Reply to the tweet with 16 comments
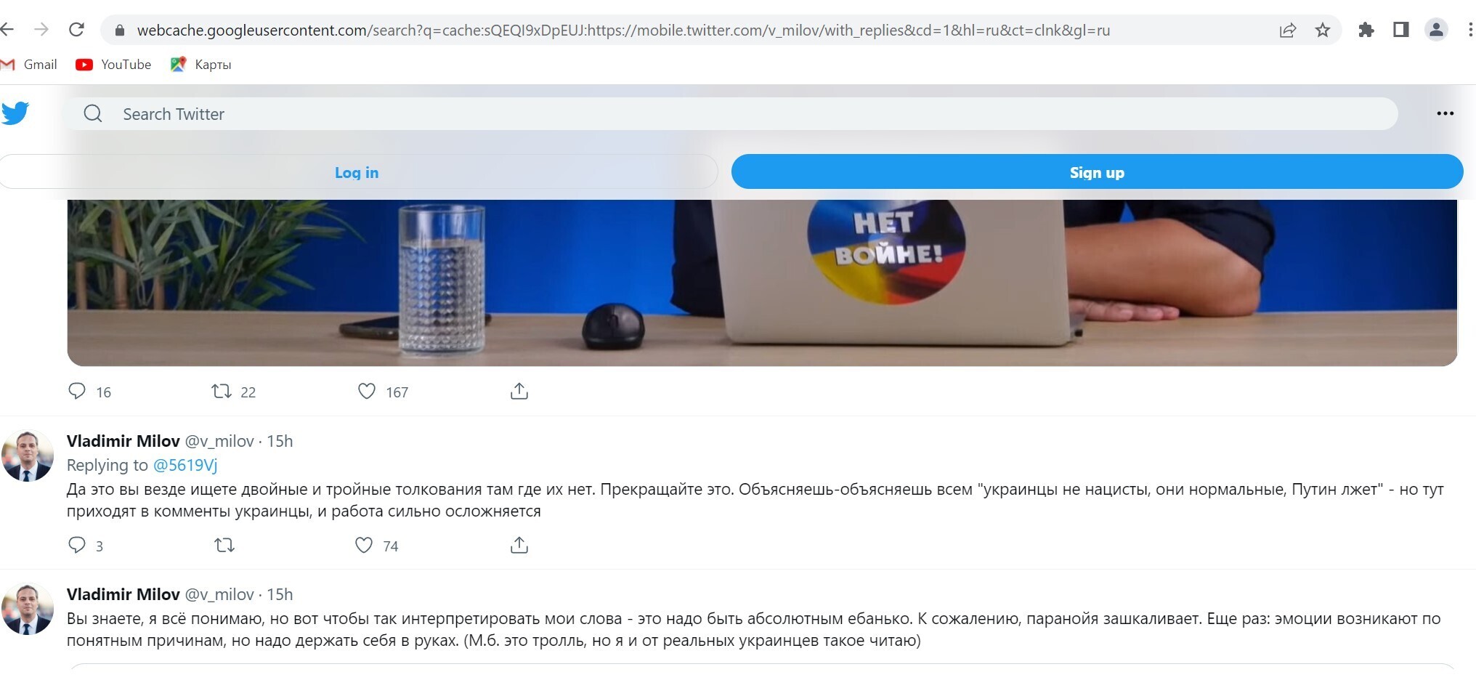Viewport: 1476px width, 680px height. point(76,392)
